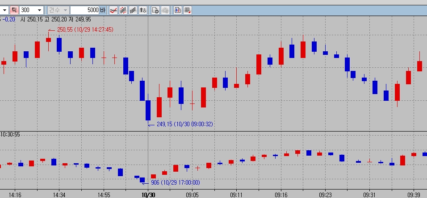Open the candlestick chart settings icon
The width and height of the screenshot is (427, 198).
177,10
